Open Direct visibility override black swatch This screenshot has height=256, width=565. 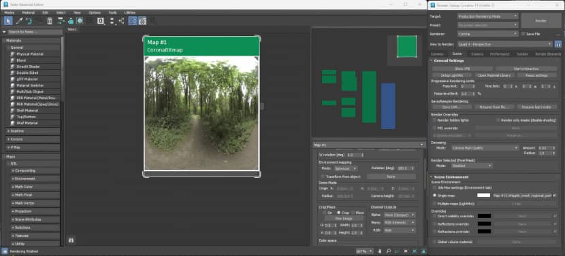point(484,216)
